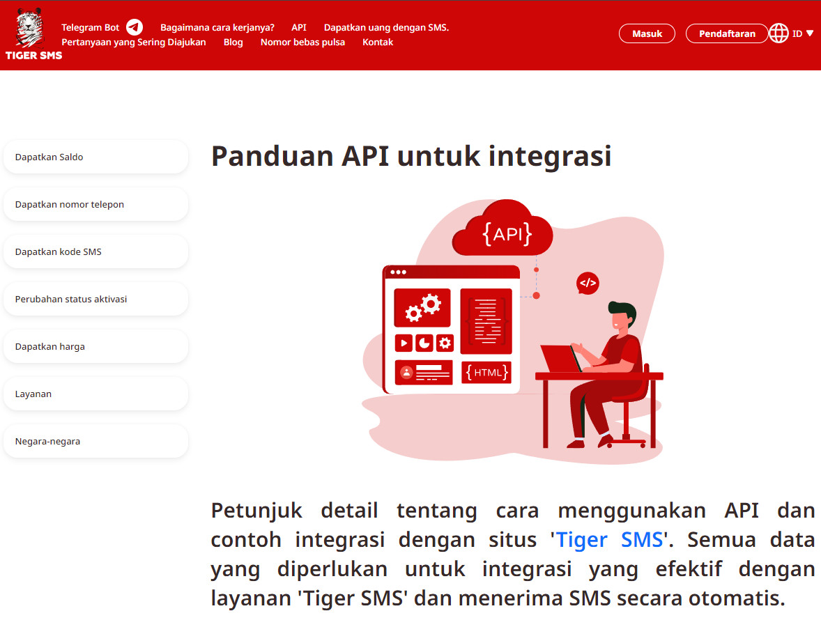Click the API integration illustration image
This screenshot has width=821, height=627.
pos(513,332)
